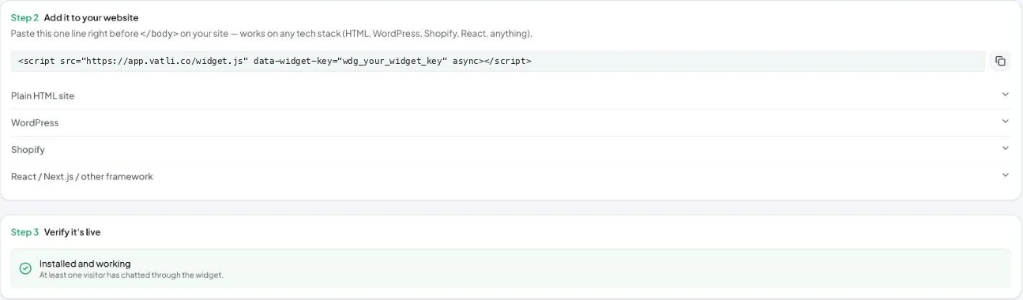Click the widget script code box

pyautogui.click(x=498, y=61)
